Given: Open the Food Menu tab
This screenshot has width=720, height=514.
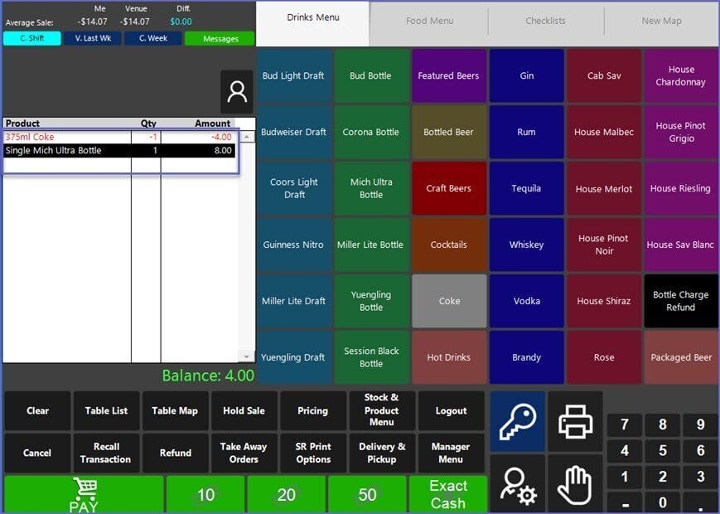Looking at the screenshot, I should click(429, 22).
